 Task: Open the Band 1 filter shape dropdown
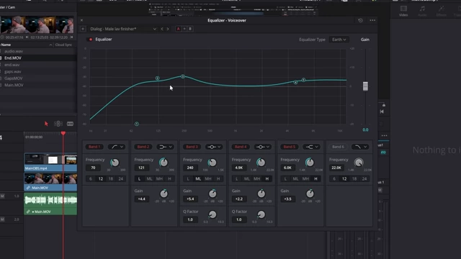pos(117,147)
